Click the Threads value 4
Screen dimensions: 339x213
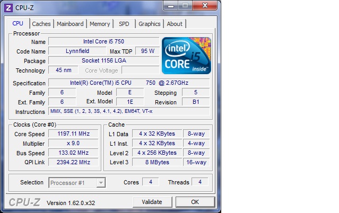pos(200,182)
